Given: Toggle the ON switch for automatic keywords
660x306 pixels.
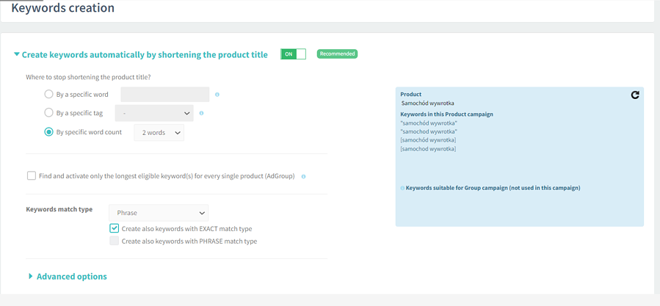Looking at the screenshot, I should tap(293, 54).
